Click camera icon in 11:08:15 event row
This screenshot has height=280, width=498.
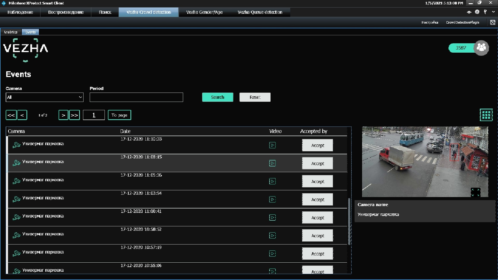16,163
